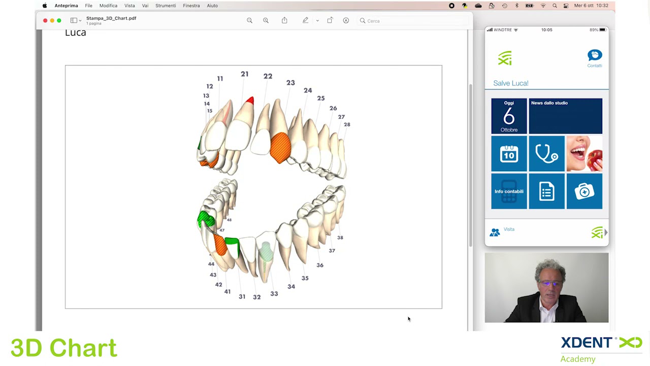Toggle the sidebar view button

(74, 20)
